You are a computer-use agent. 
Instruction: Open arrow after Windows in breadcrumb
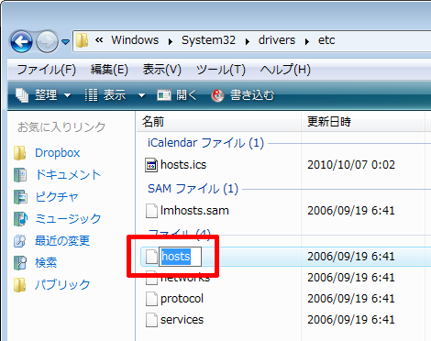coord(171,41)
